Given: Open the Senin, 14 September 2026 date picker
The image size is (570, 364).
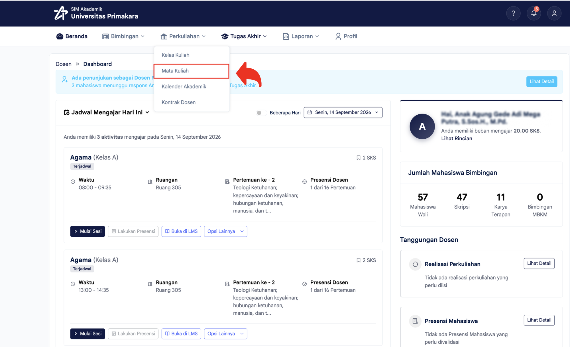Looking at the screenshot, I should (343, 112).
